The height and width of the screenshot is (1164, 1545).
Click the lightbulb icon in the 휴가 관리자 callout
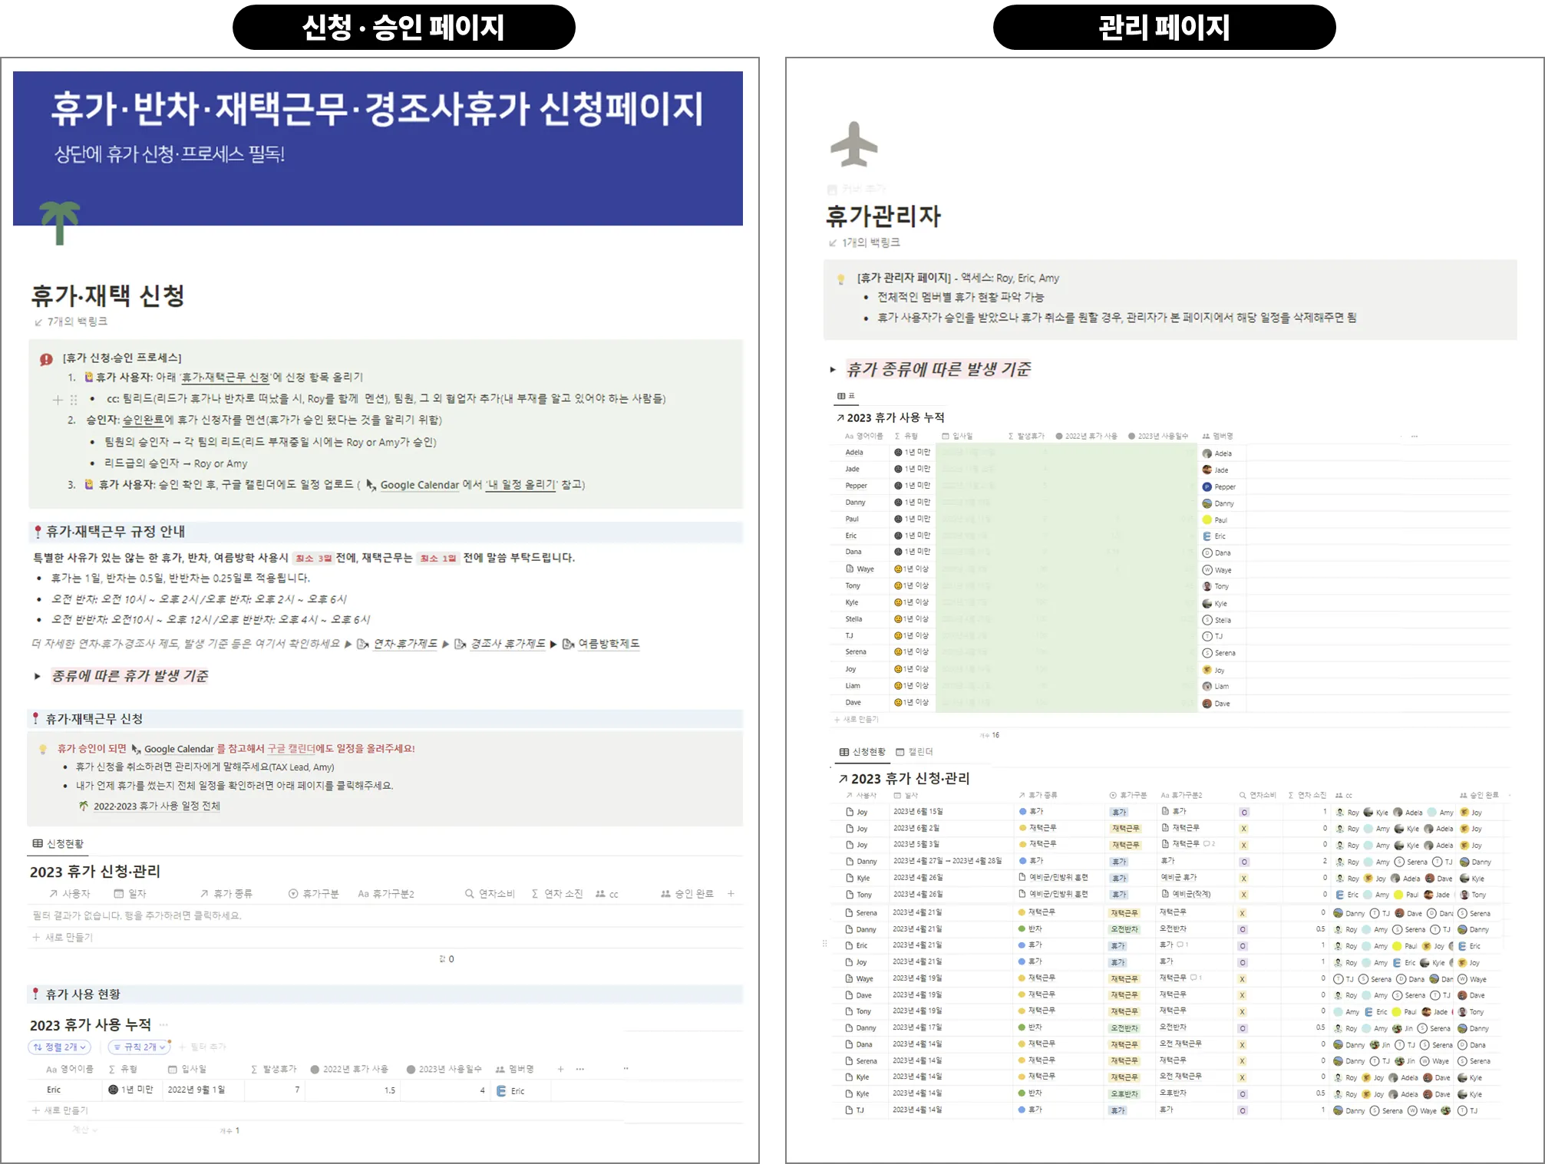point(840,279)
